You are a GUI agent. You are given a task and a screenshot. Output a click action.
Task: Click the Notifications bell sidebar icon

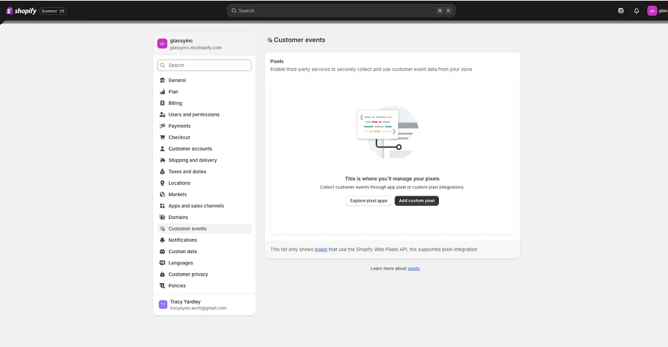162,240
